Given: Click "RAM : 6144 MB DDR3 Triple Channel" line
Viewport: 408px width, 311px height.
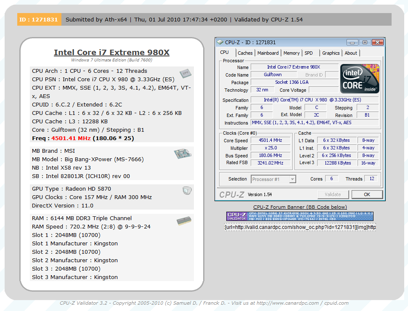Looking at the screenshot, I should (x=82, y=218).
